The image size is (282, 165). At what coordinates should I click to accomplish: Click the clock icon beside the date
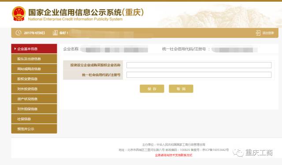(x=19, y=33)
